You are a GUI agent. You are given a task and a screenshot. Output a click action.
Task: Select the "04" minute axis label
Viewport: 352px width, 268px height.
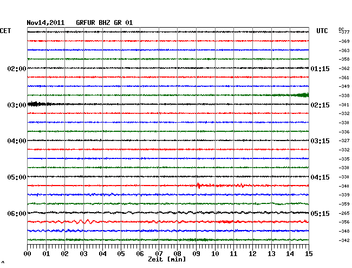click(102, 254)
